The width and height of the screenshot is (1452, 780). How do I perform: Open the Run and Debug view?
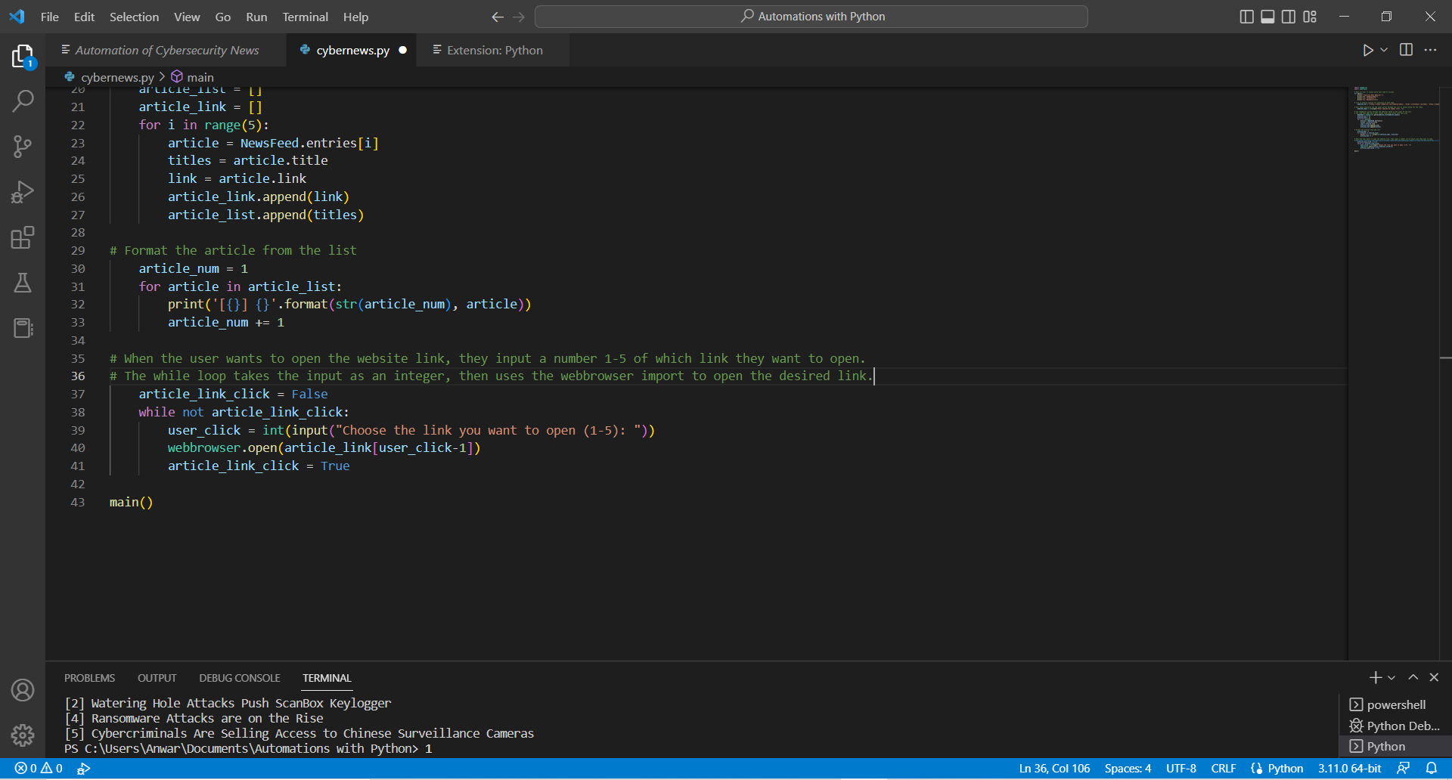[x=23, y=192]
